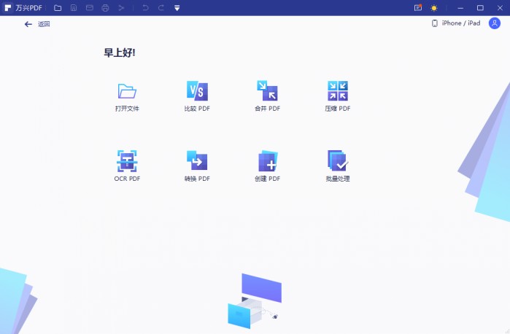Open the 批量处理 batch process tool
The width and height of the screenshot is (510, 334).
pyautogui.click(x=337, y=161)
